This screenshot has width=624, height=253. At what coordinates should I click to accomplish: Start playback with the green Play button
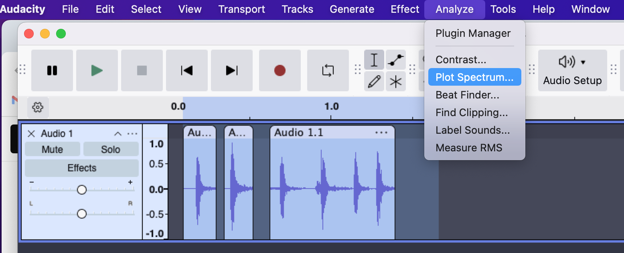tap(97, 70)
